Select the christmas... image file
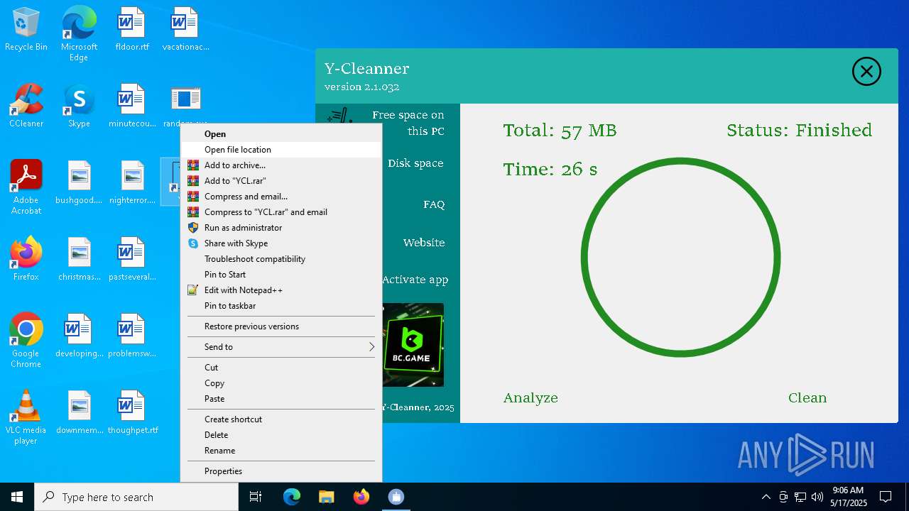Screen dimensions: 909x511 pyautogui.click(x=79, y=260)
